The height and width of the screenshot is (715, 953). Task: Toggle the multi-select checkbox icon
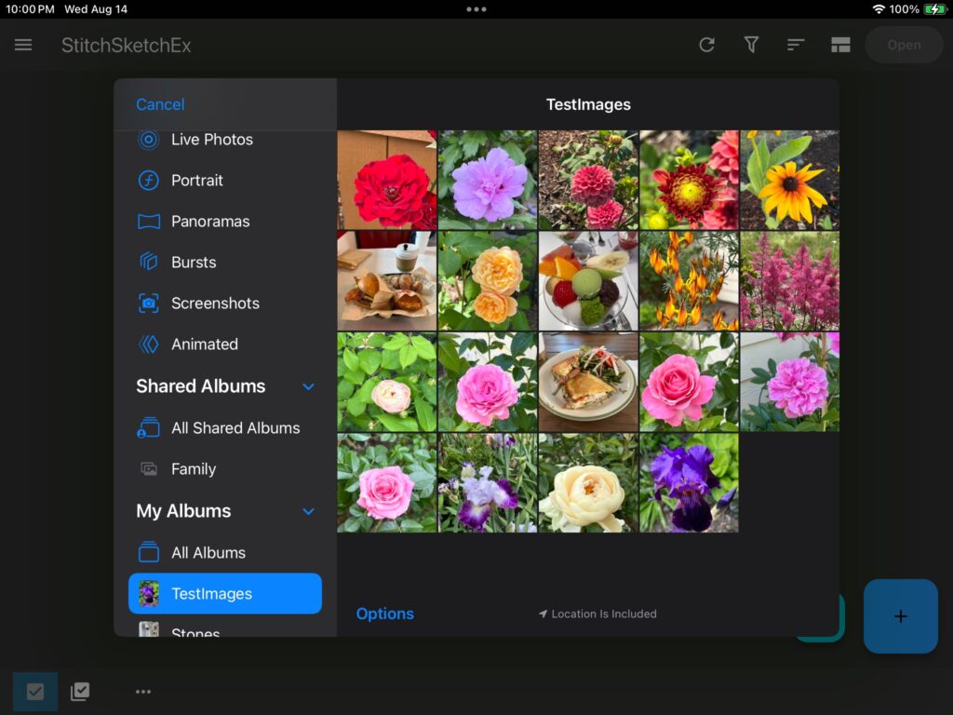pyautogui.click(x=80, y=692)
